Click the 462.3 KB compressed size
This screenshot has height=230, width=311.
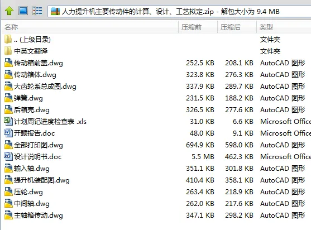[239, 157]
